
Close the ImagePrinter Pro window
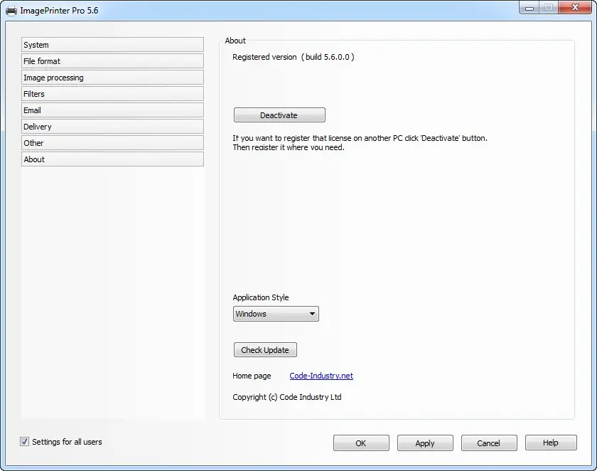(575, 8)
